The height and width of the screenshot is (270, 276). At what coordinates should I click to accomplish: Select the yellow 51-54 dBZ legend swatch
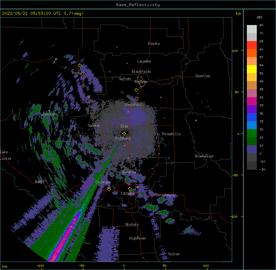point(252,69)
